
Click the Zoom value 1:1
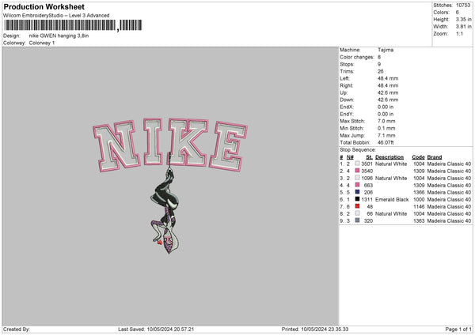click(x=459, y=33)
